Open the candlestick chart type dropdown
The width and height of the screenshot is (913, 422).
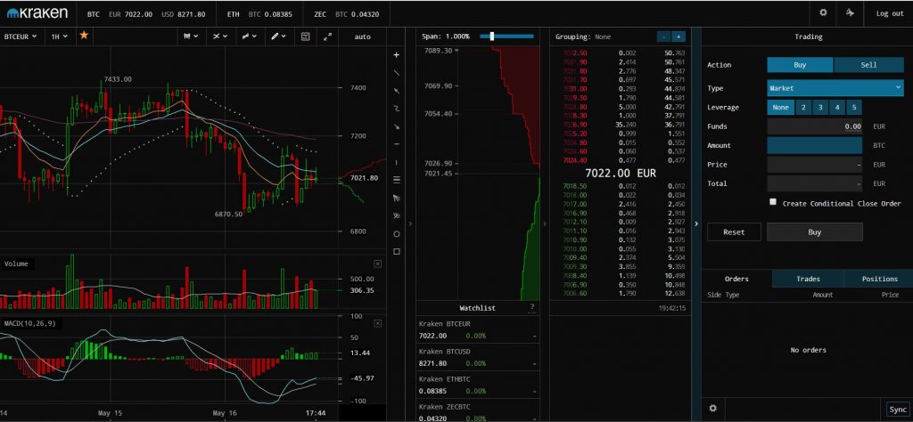[x=191, y=36]
